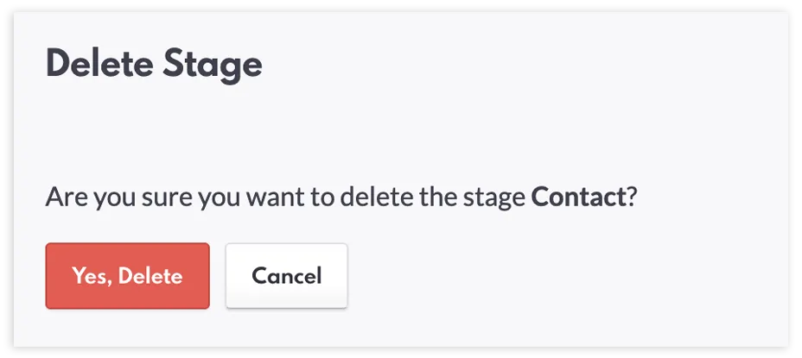Viewport: 802px width, 358px height.
Task: Abort stage deletion with the white Cancel button
Action: [286, 275]
